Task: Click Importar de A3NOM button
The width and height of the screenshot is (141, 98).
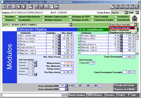Action: coord(125,89)
